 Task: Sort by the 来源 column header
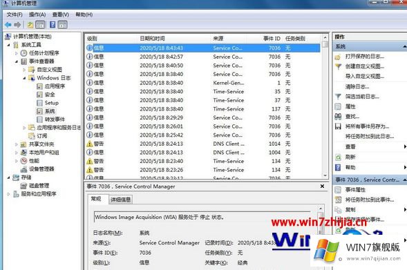coord(218,39)
